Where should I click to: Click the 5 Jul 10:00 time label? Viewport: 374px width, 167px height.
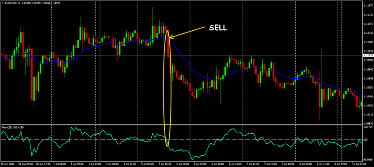point(165,164)
